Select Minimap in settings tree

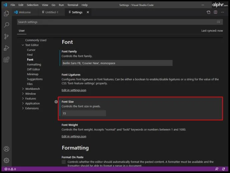33,74
